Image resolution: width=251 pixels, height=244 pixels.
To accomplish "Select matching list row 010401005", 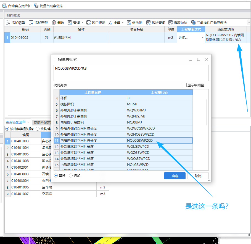I will [28, 154].
